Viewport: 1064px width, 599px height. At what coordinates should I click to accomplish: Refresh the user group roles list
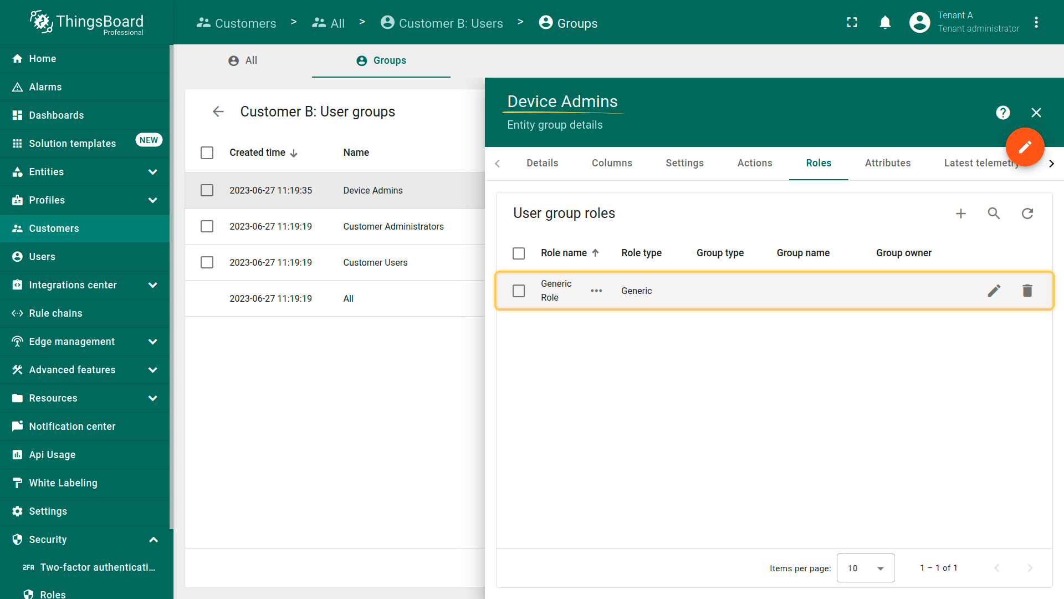coord(1027,214)
